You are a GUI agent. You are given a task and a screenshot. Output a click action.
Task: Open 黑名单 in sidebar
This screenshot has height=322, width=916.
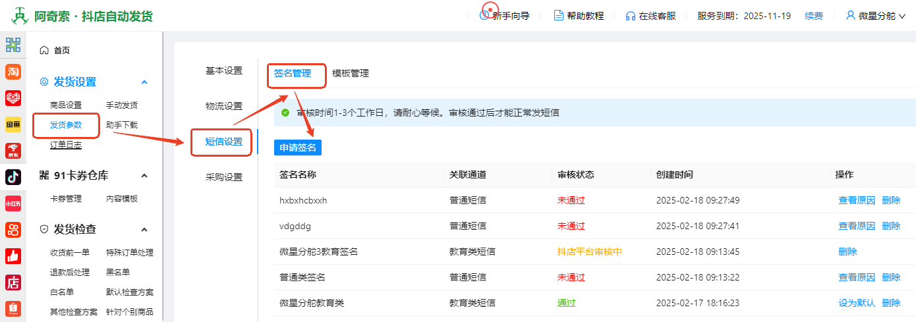click(x=118, y=272)
